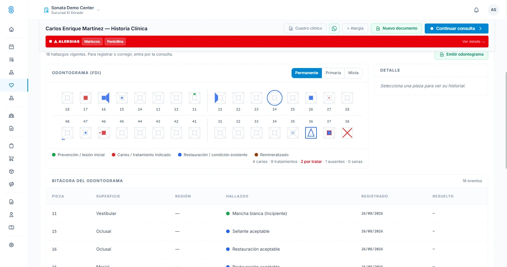Open the people group icon in sidebar
Image resolution: width=507 pixels, height=267 pixels.
pyautogui.click(x=11, y=115)
